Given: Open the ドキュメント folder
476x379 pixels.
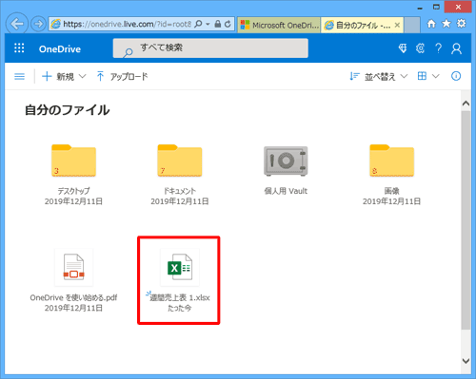Looking at the screenshot, I should click(x=180, y=161).
